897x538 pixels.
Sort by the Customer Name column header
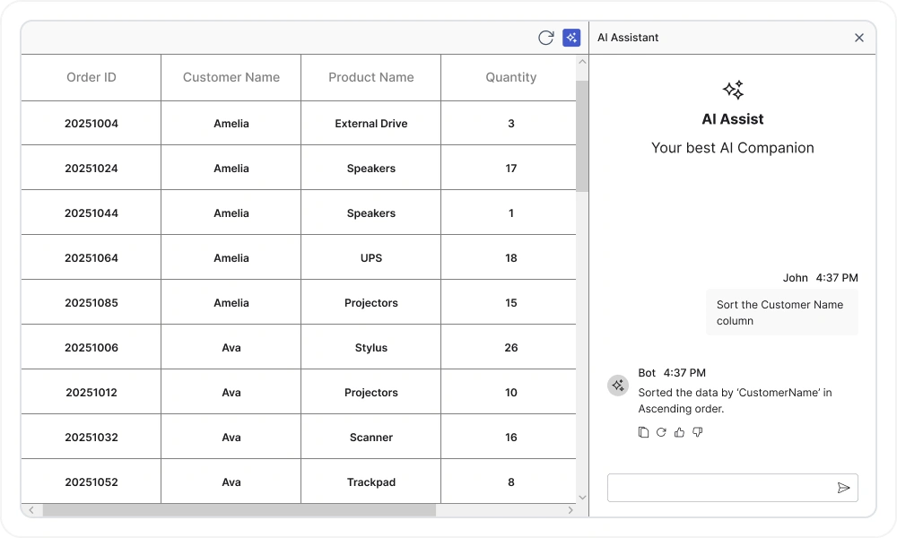(231, 78)
